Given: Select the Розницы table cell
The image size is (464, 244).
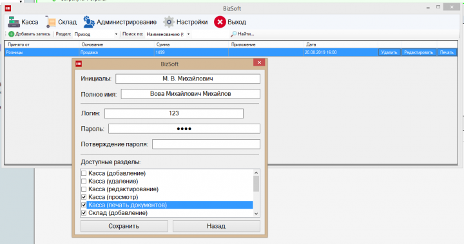Looking at the screenshot, I should pos(42,52).
